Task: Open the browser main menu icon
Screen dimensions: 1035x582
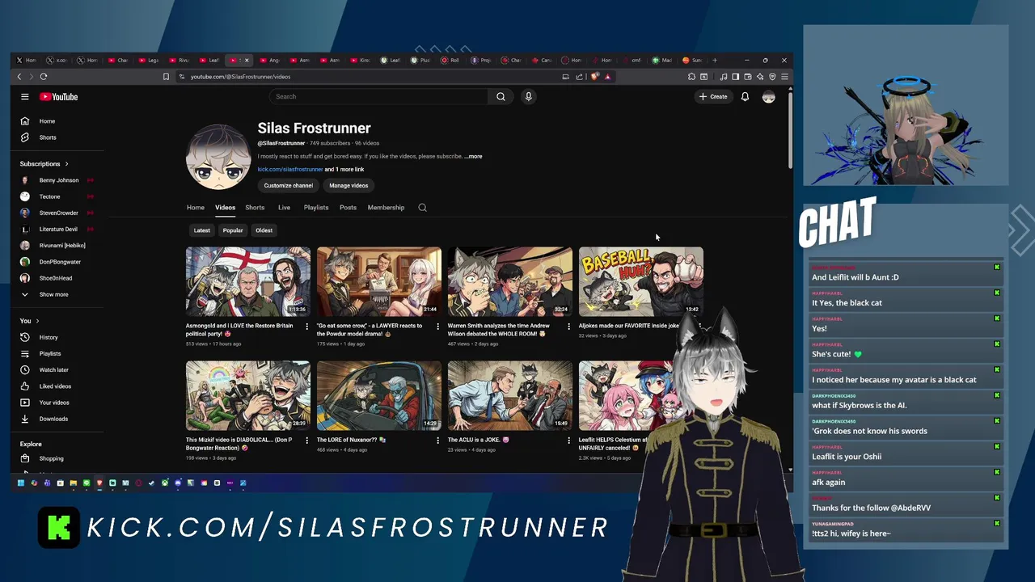Action: 784,77
